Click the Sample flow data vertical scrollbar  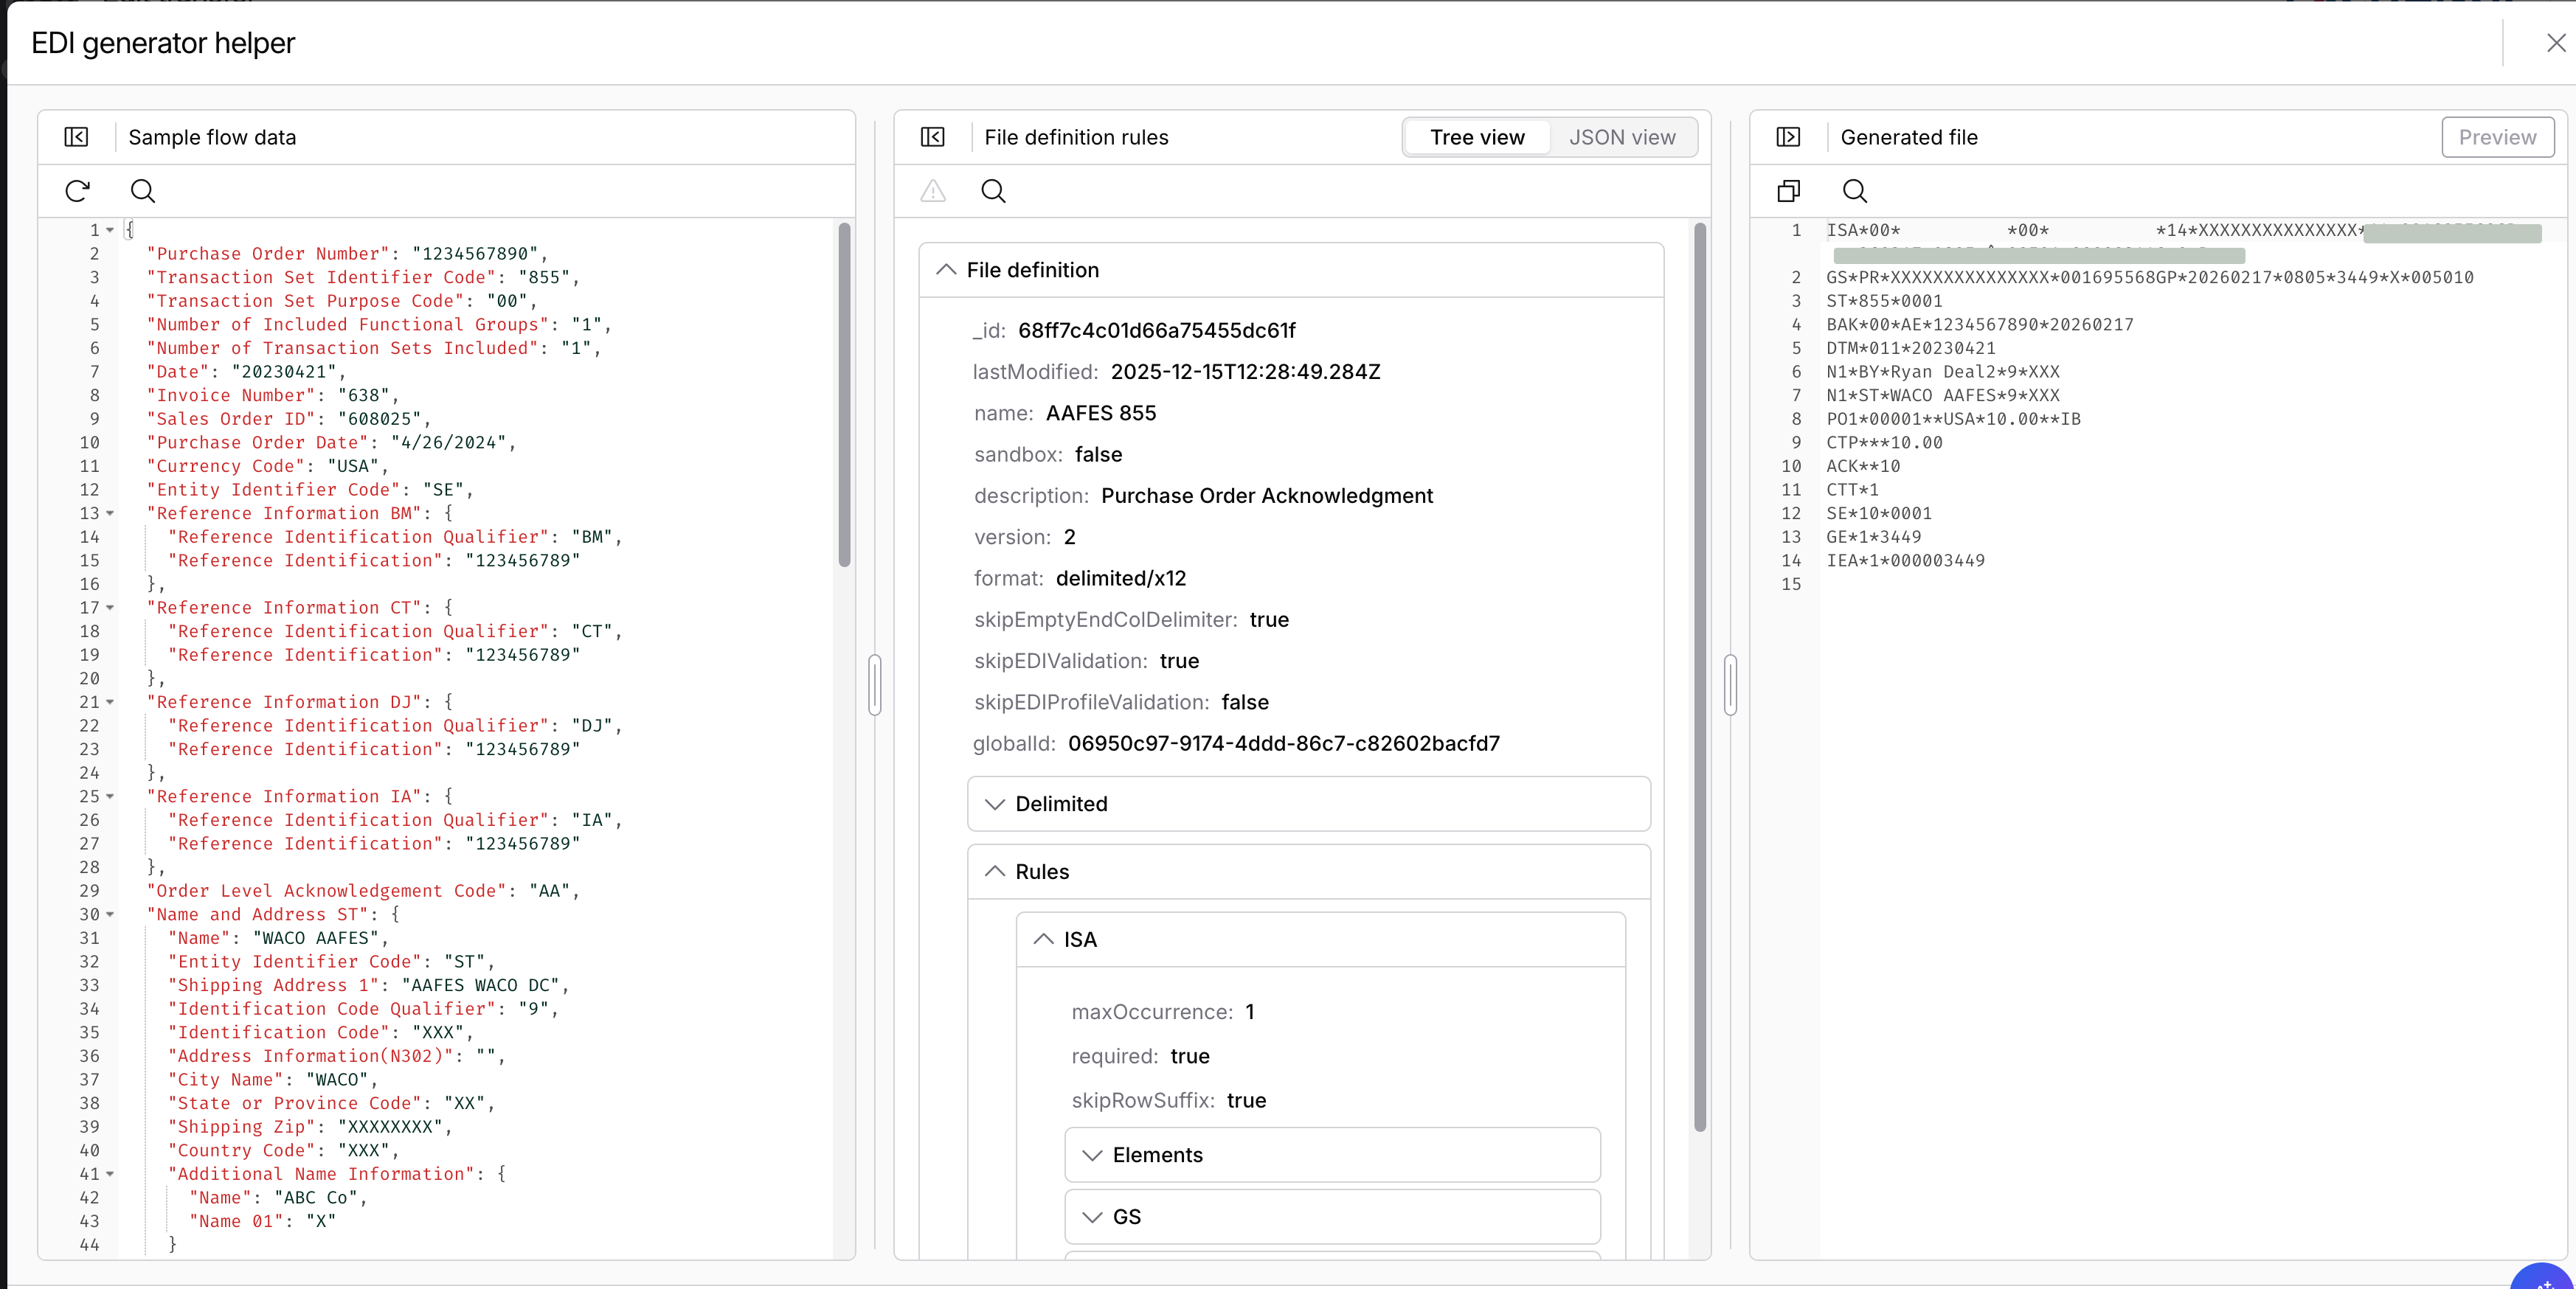coord(844,395)
